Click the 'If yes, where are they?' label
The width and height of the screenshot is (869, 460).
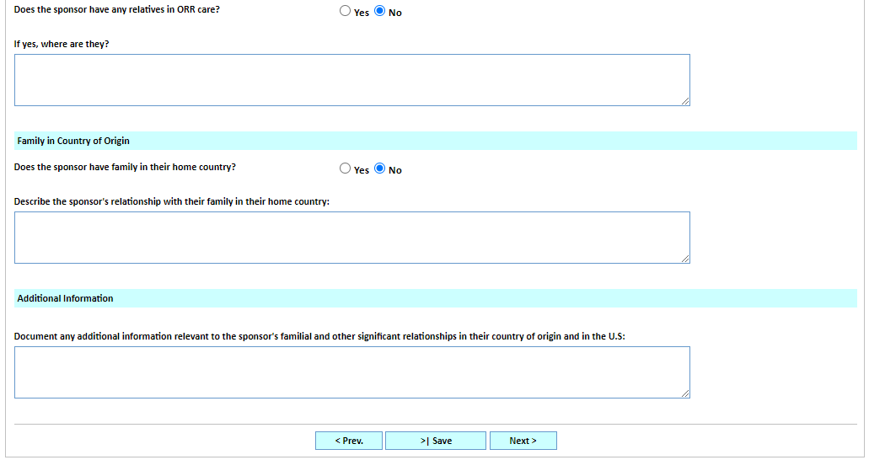point(62,44)
